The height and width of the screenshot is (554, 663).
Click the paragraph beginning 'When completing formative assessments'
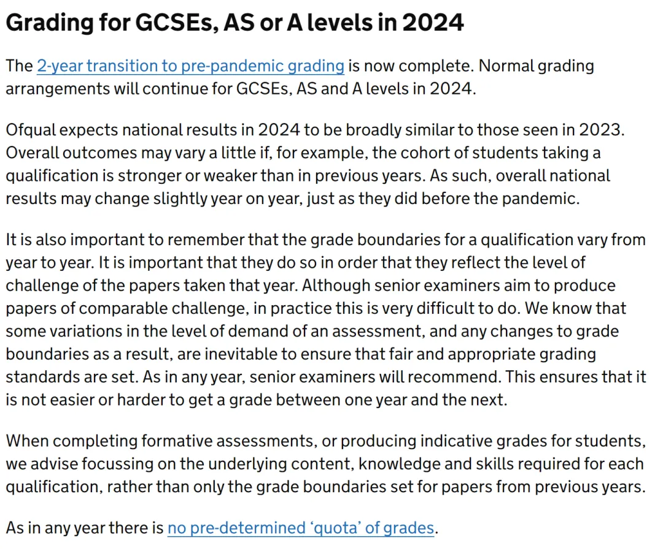click(326, 464)
